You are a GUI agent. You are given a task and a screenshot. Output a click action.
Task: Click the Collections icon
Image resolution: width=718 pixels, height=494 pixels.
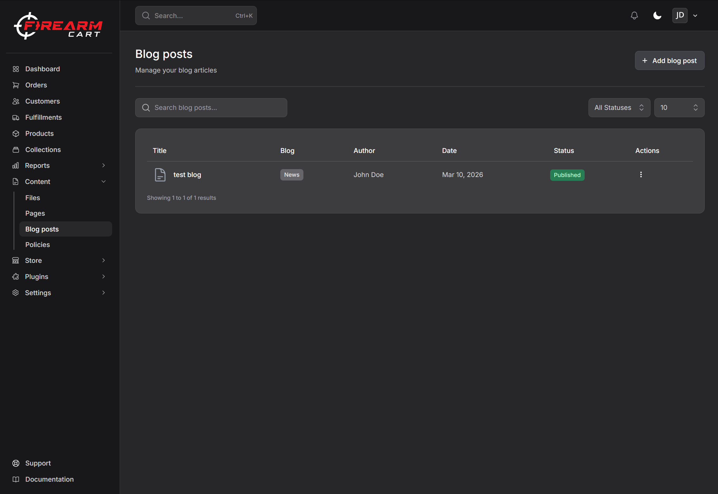click(x=16, y=150)
